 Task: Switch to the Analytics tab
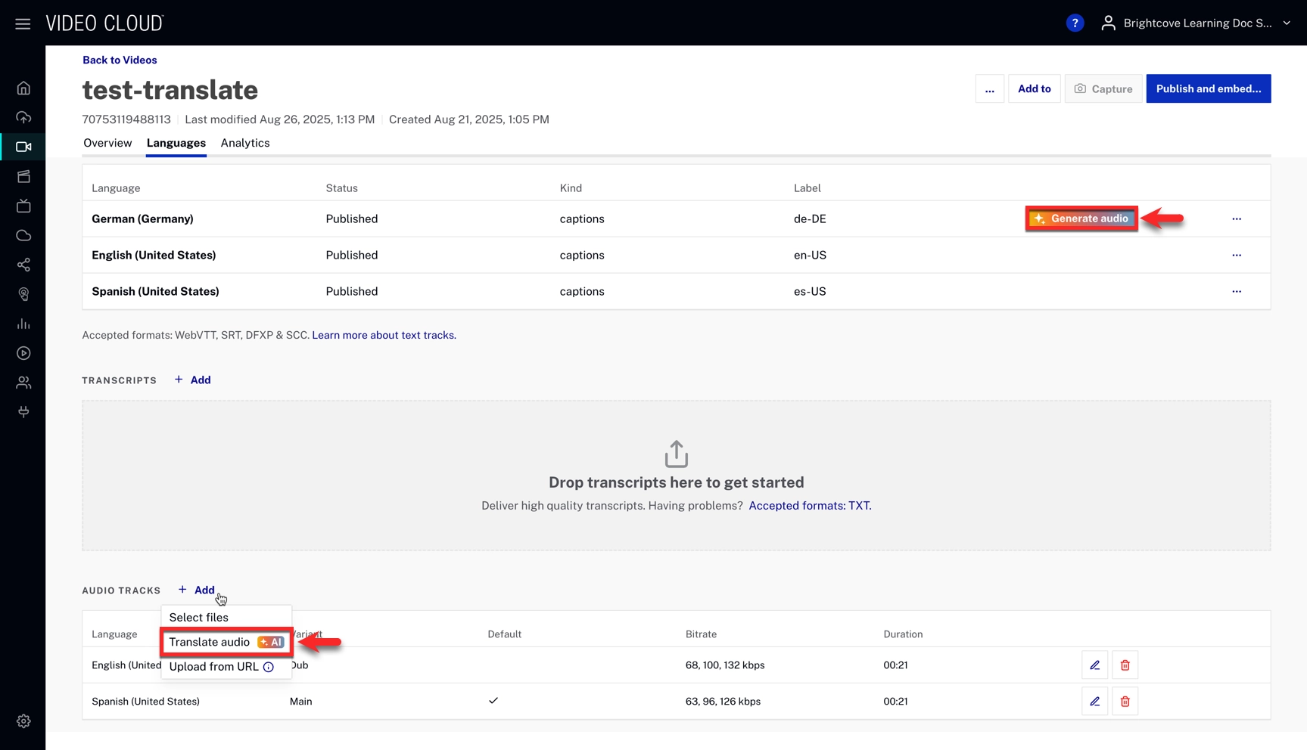tap(245, 143)
